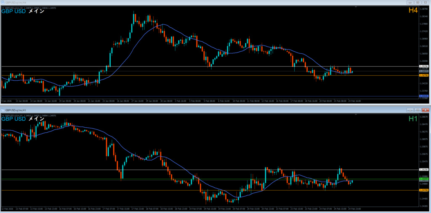Click the chart shift triangle marker in H1 chart

[x=356, y=115]
